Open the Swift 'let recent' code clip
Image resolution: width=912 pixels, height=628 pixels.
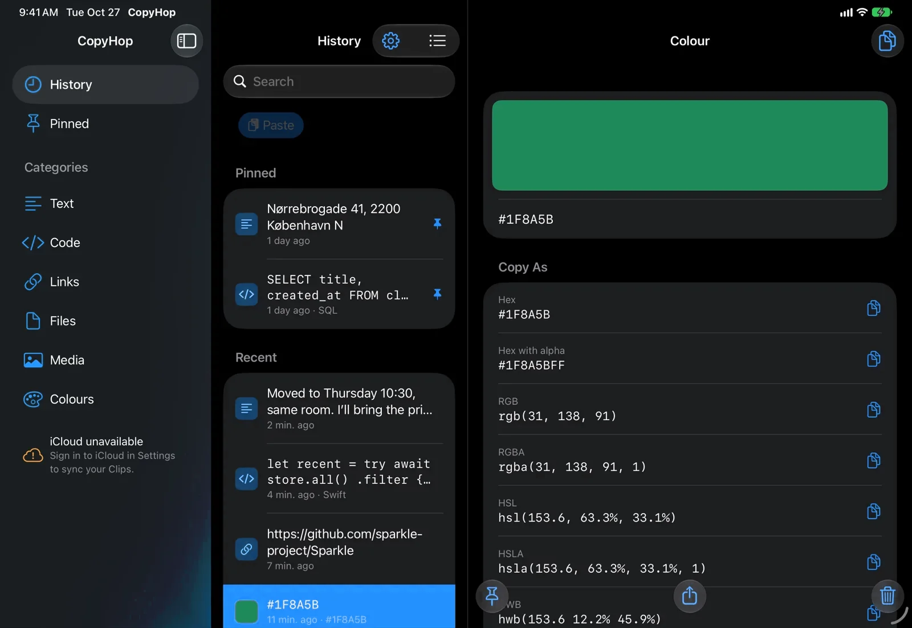(339, 478)
